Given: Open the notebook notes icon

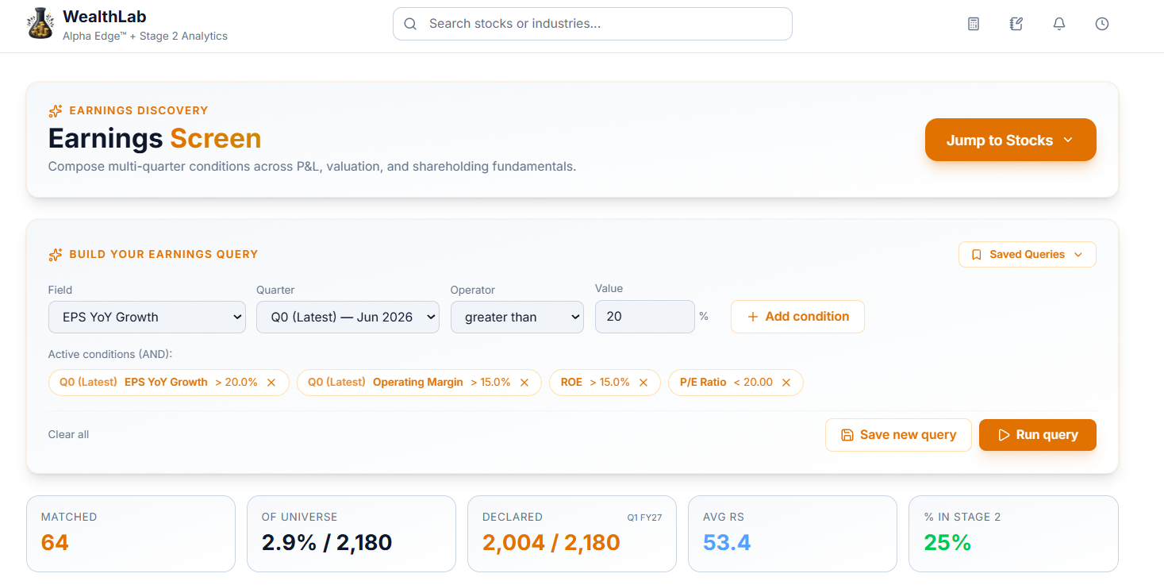Looking at the screenshot, I should pos(1016,24).
